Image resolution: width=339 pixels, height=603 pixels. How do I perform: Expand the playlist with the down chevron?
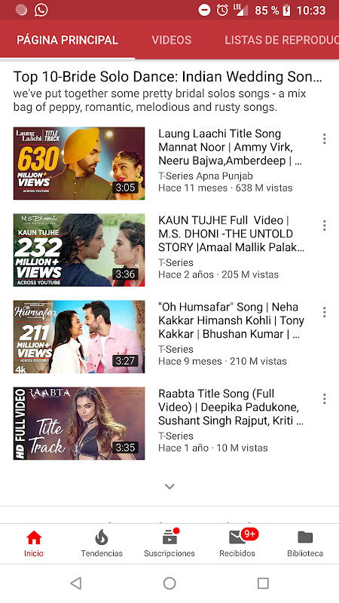point(169,486)
